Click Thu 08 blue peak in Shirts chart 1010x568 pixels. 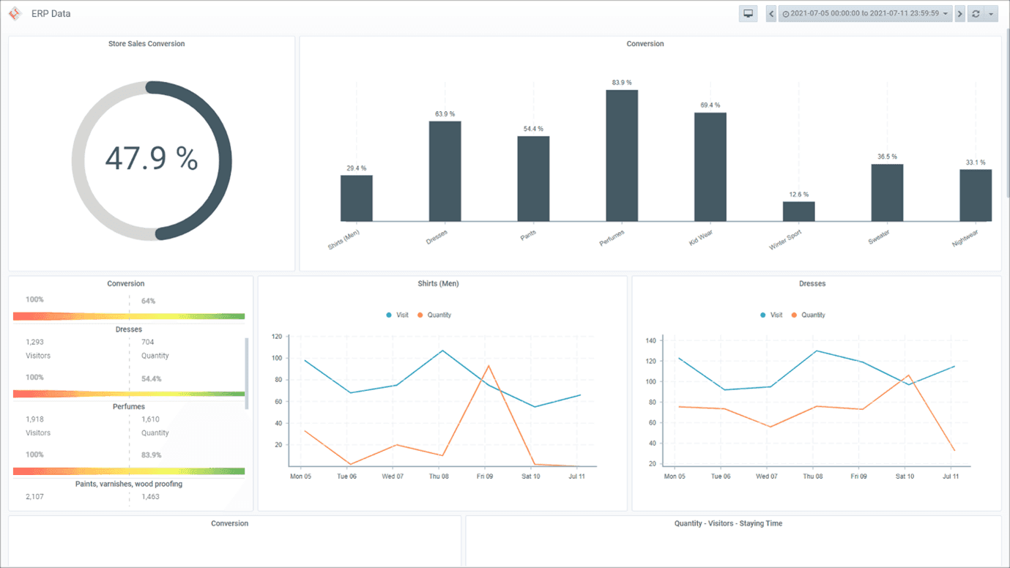(x=442, y=351)
